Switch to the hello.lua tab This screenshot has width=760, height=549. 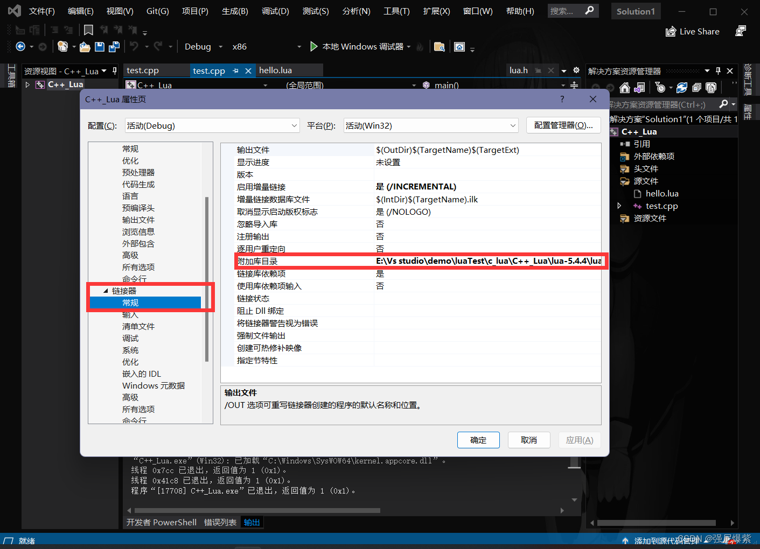pos(275,70)
